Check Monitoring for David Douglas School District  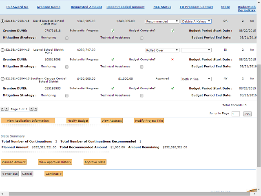67,38
